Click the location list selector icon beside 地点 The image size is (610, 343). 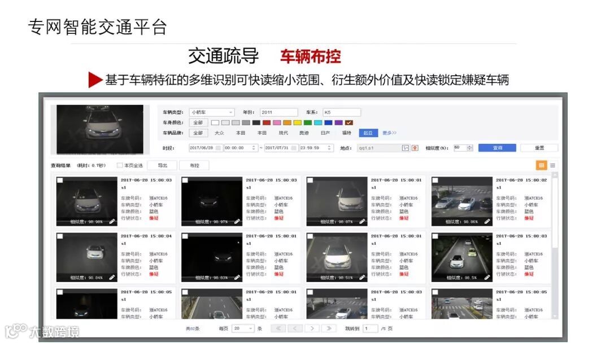point(406,148)
